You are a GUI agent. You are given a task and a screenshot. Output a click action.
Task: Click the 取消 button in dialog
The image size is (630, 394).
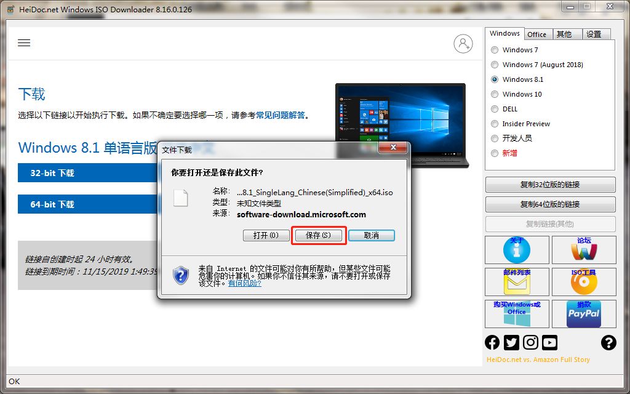click(371, 235)
